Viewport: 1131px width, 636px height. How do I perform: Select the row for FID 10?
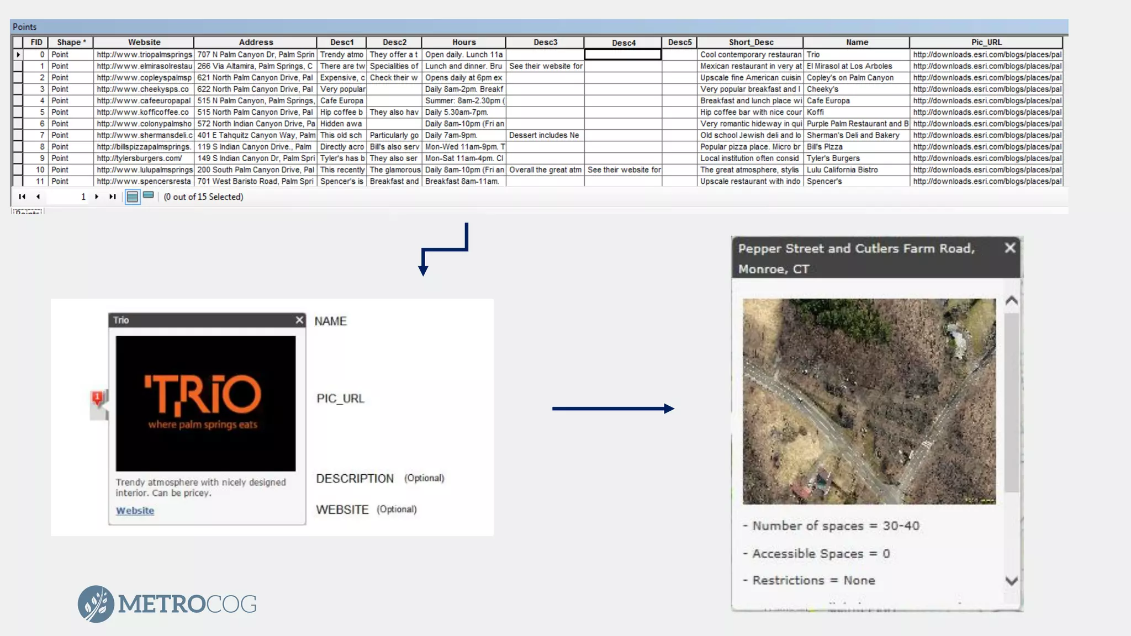point(18,170)
